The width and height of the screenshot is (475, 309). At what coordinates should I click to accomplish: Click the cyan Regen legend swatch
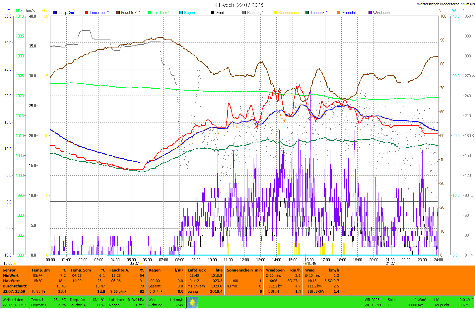(181, 13)
